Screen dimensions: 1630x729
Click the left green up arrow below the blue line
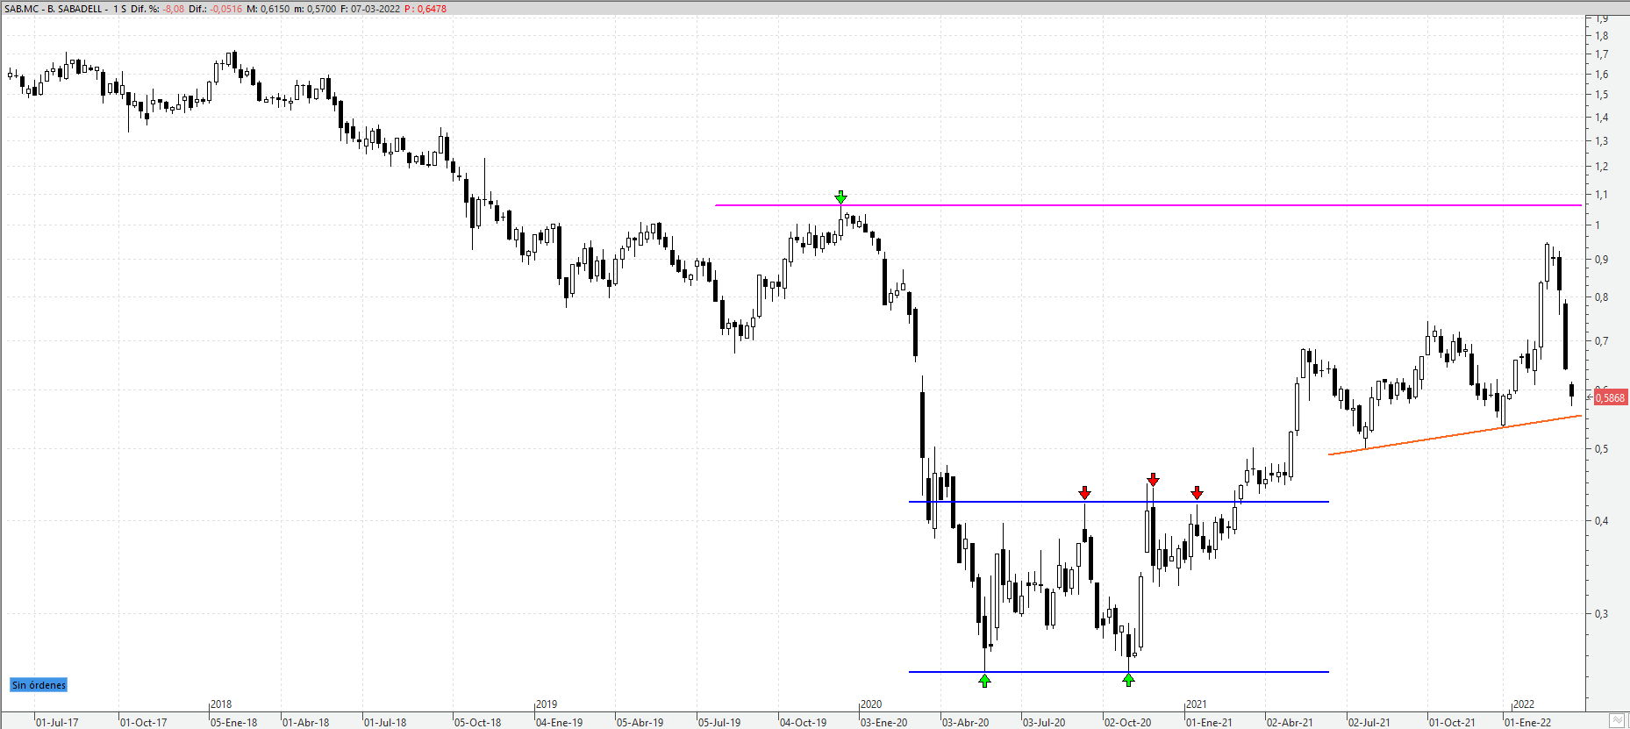985,680
